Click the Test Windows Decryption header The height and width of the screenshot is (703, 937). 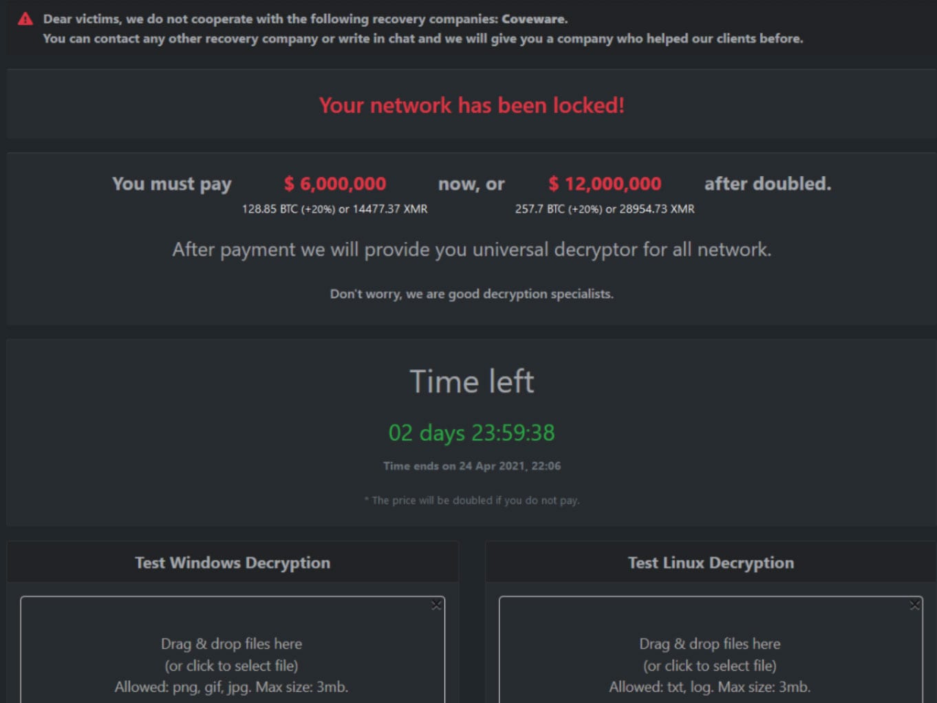point(233,563)
